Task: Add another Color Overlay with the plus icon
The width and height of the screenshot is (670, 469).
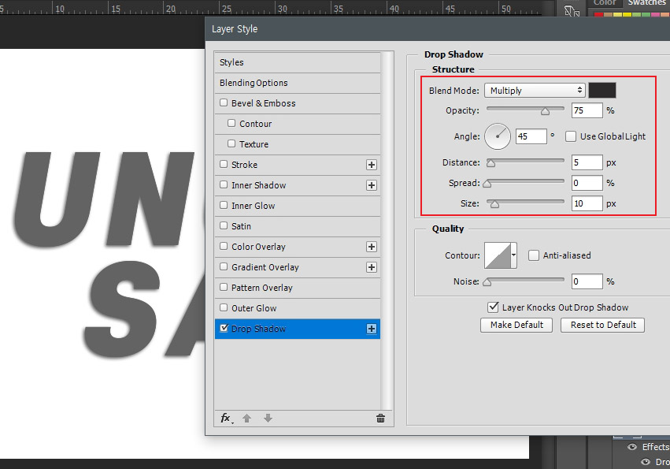Action: (x=372, y=247)
